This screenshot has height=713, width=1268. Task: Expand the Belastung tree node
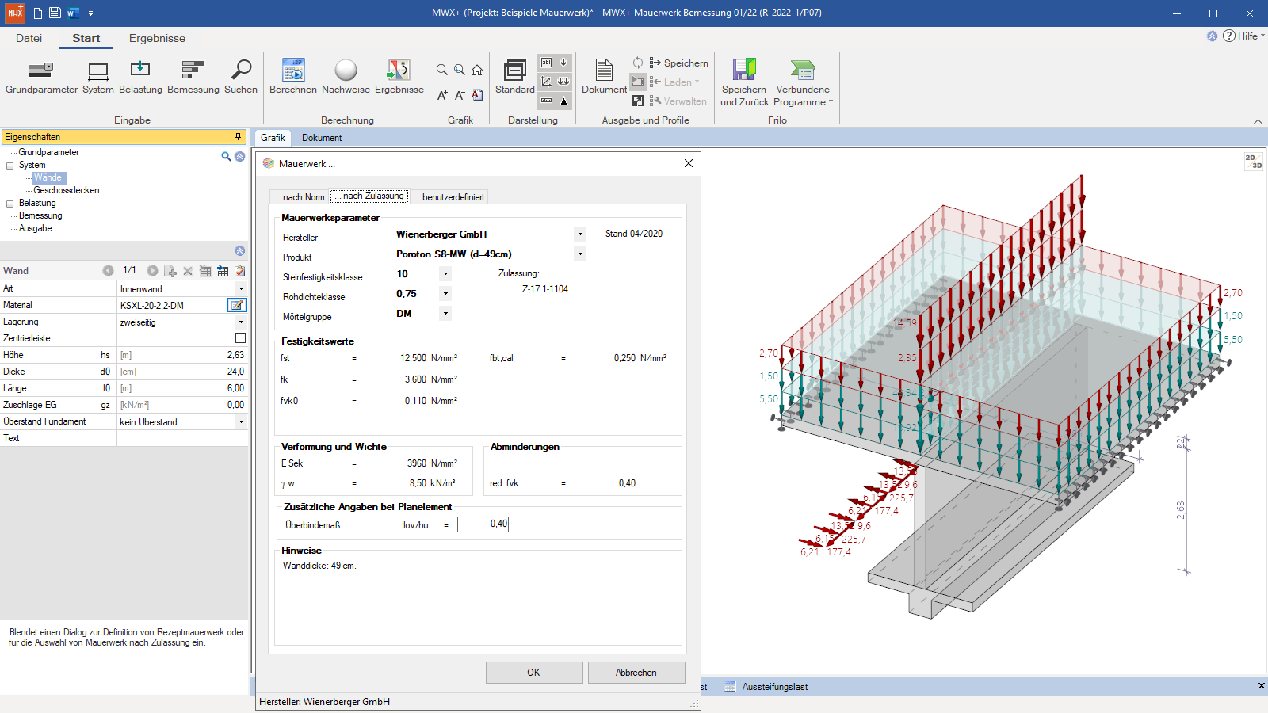pyautogui.click(x=10, y=204)
